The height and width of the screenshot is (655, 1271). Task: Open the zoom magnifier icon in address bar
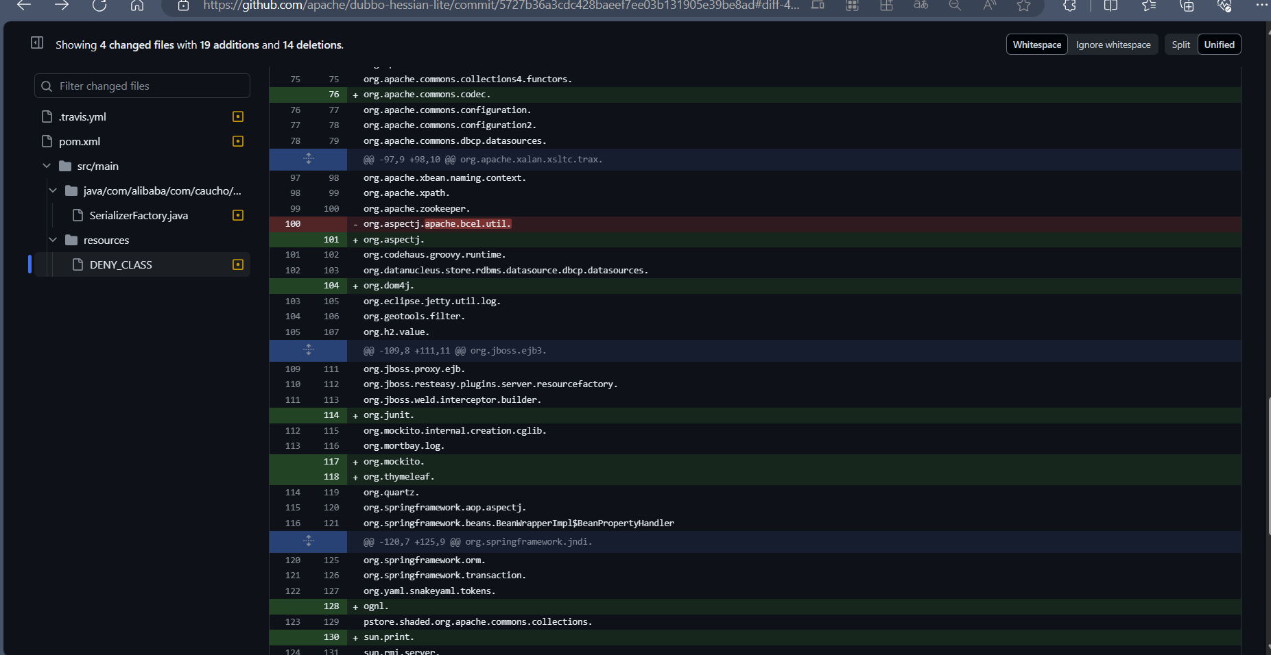coord(955,5)
